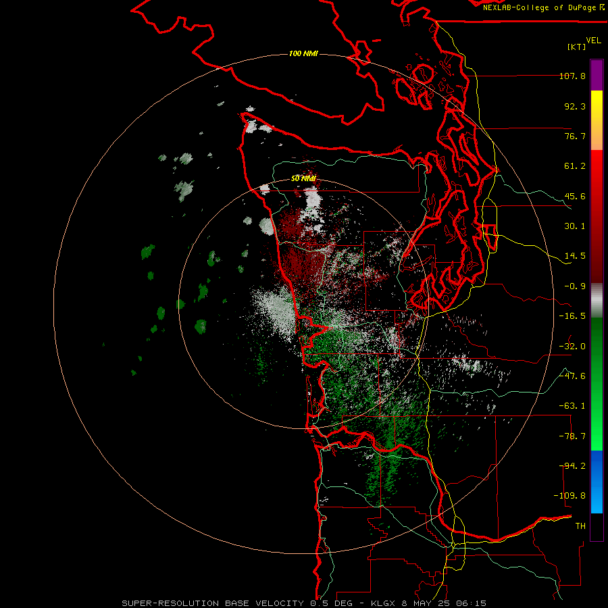
Task: Click the 107.8 legend value
Action: [572, 76]
